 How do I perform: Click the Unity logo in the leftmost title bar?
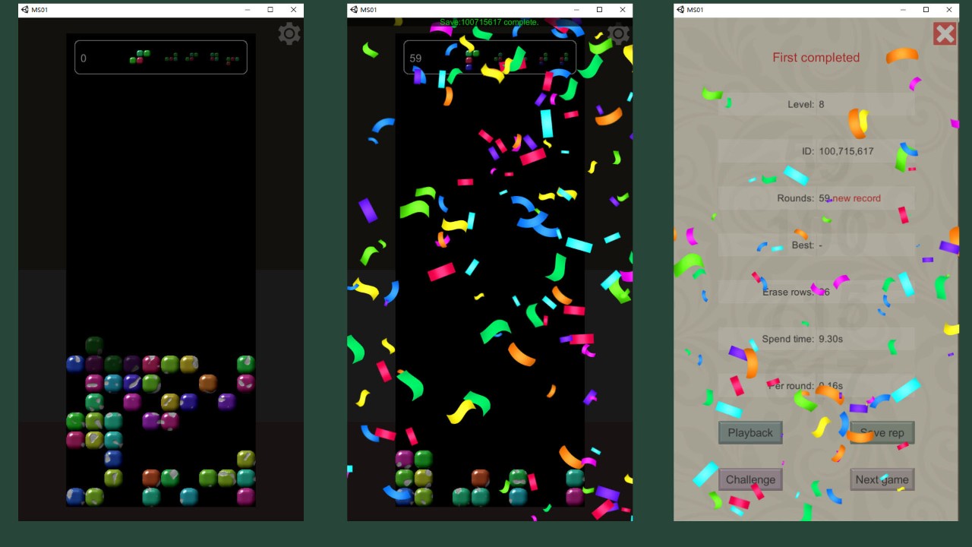[24, 10]
